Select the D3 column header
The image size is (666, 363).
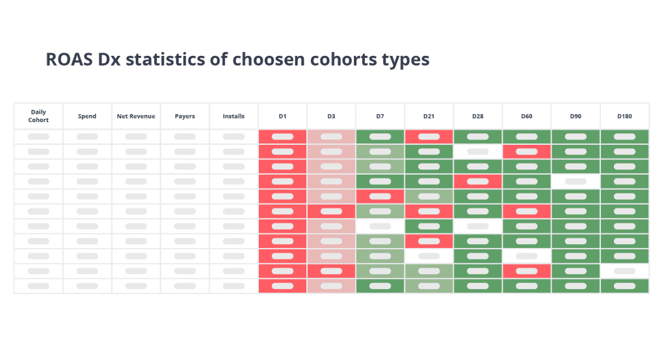coord(331,116)
